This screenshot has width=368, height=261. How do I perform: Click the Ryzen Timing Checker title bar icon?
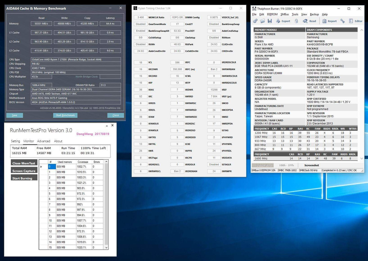(x=135, y=8)
